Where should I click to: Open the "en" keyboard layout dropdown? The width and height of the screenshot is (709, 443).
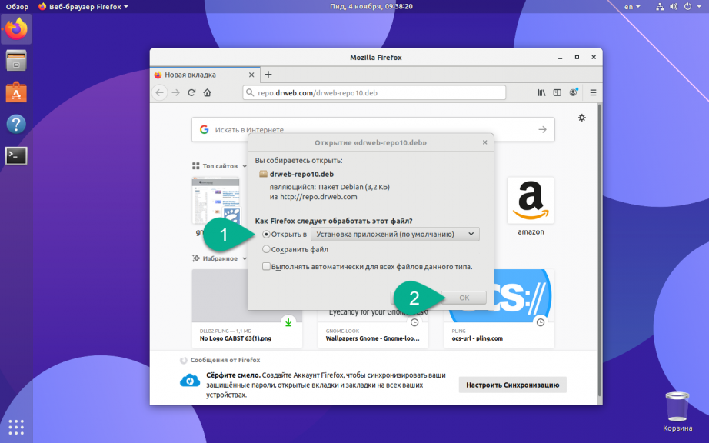632,7
